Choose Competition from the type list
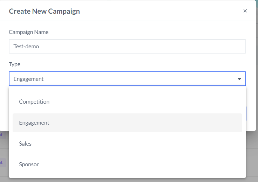 (x=34, y=102)
